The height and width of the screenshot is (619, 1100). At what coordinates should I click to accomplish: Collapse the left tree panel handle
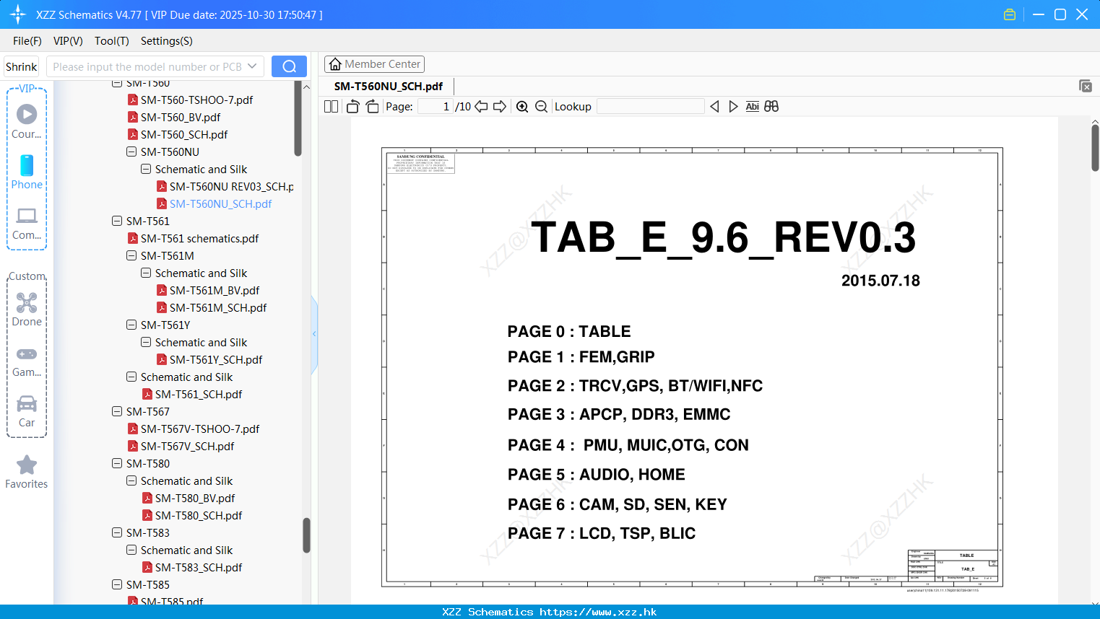[x=314, y=333]
